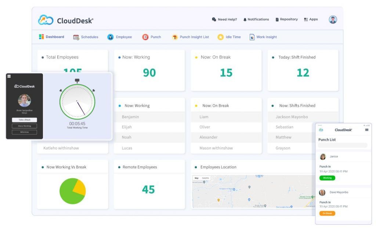Click the Idle Time star icon
Viewport: 376px width, 231px height.
point(220,37)
